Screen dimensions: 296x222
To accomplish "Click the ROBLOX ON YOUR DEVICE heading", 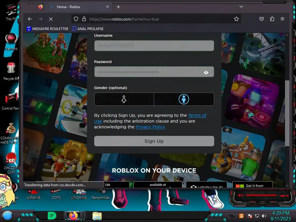I will click(154, 171).
